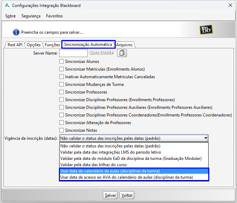The width and height of the screenshot is (237, 203).
Task: Switch to the Arquivos tab
Action: click(x=124, y=45)
